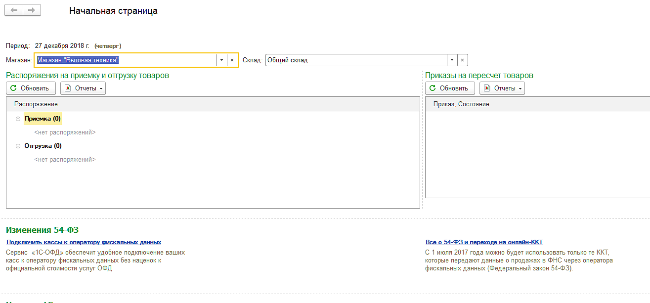Select the Отгрузка (0) row
This screenshot has height=303, width=650.
click(x=43, y=146)
